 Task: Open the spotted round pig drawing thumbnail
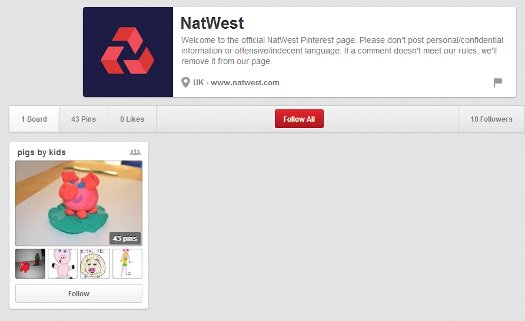pos(95,263)
